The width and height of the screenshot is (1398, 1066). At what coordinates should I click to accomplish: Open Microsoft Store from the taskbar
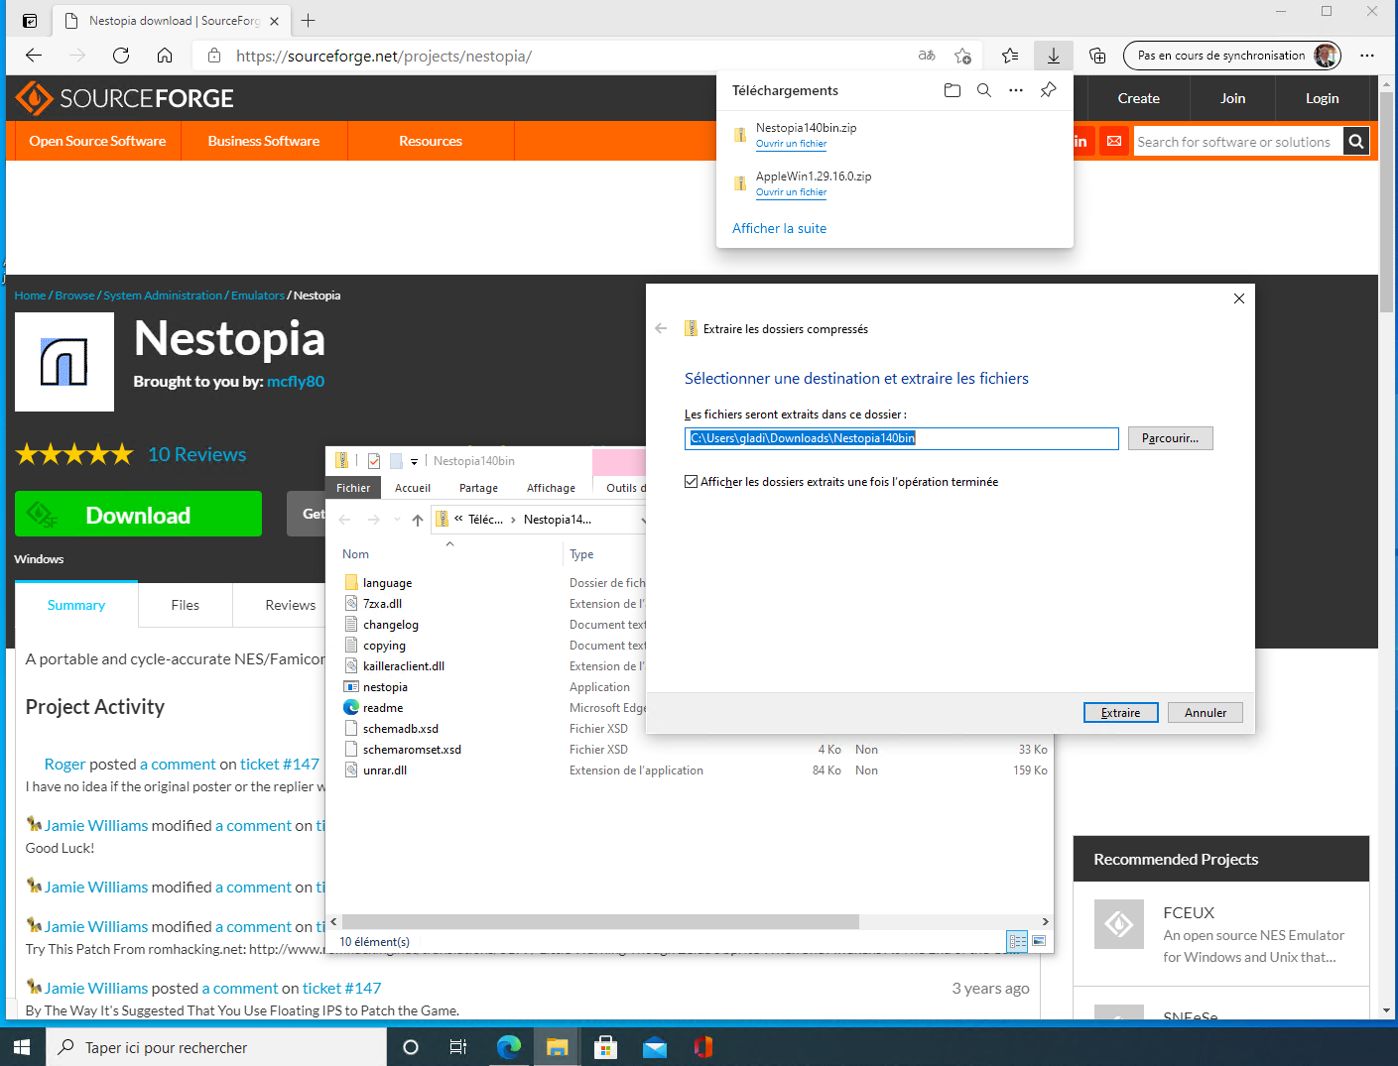[605, 1047]
